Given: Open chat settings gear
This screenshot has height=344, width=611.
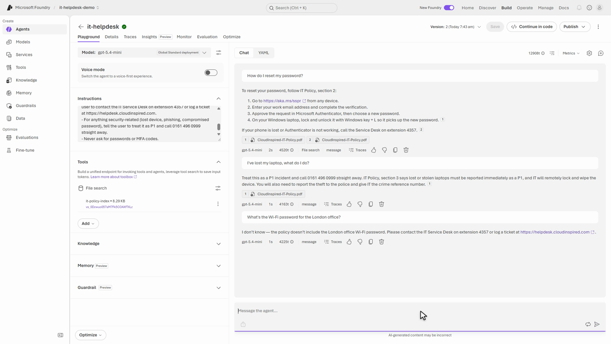Looking at the screenshot, I should [x=589, y=53].
